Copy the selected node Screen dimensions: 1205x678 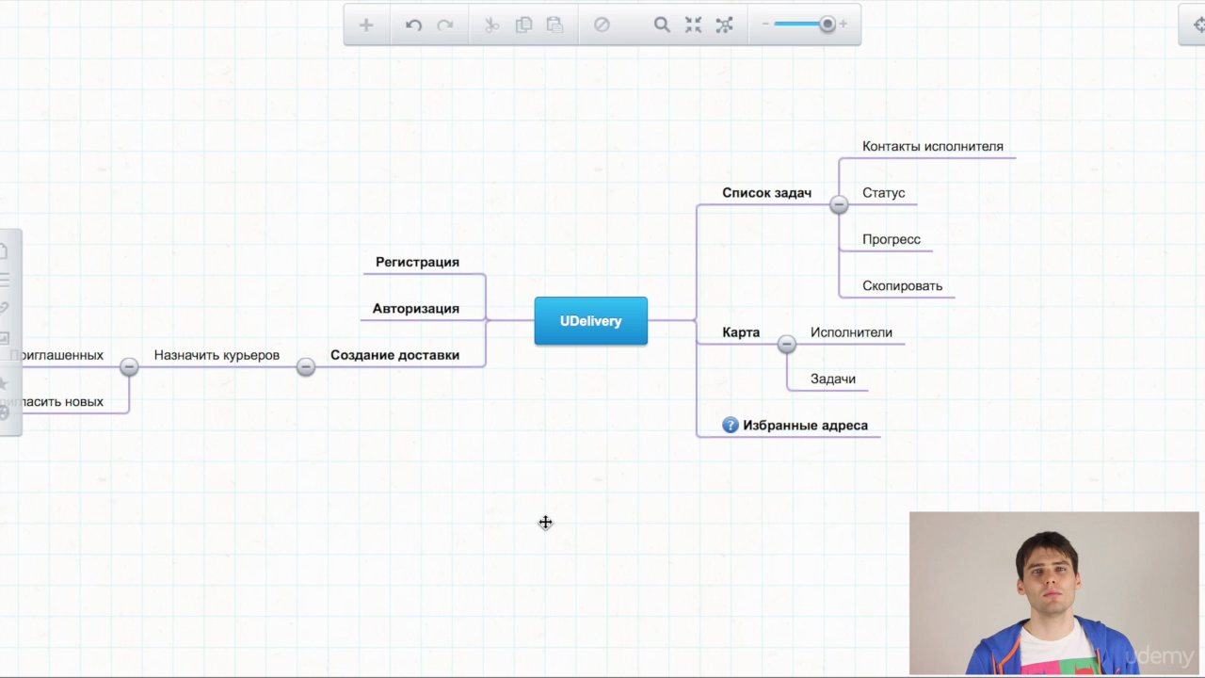[x=523, y=25]
